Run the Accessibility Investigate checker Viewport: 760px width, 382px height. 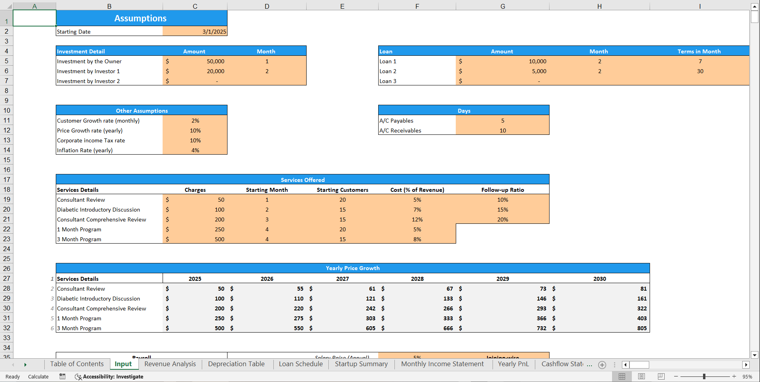pyautogui.click(x=109, y=376)
